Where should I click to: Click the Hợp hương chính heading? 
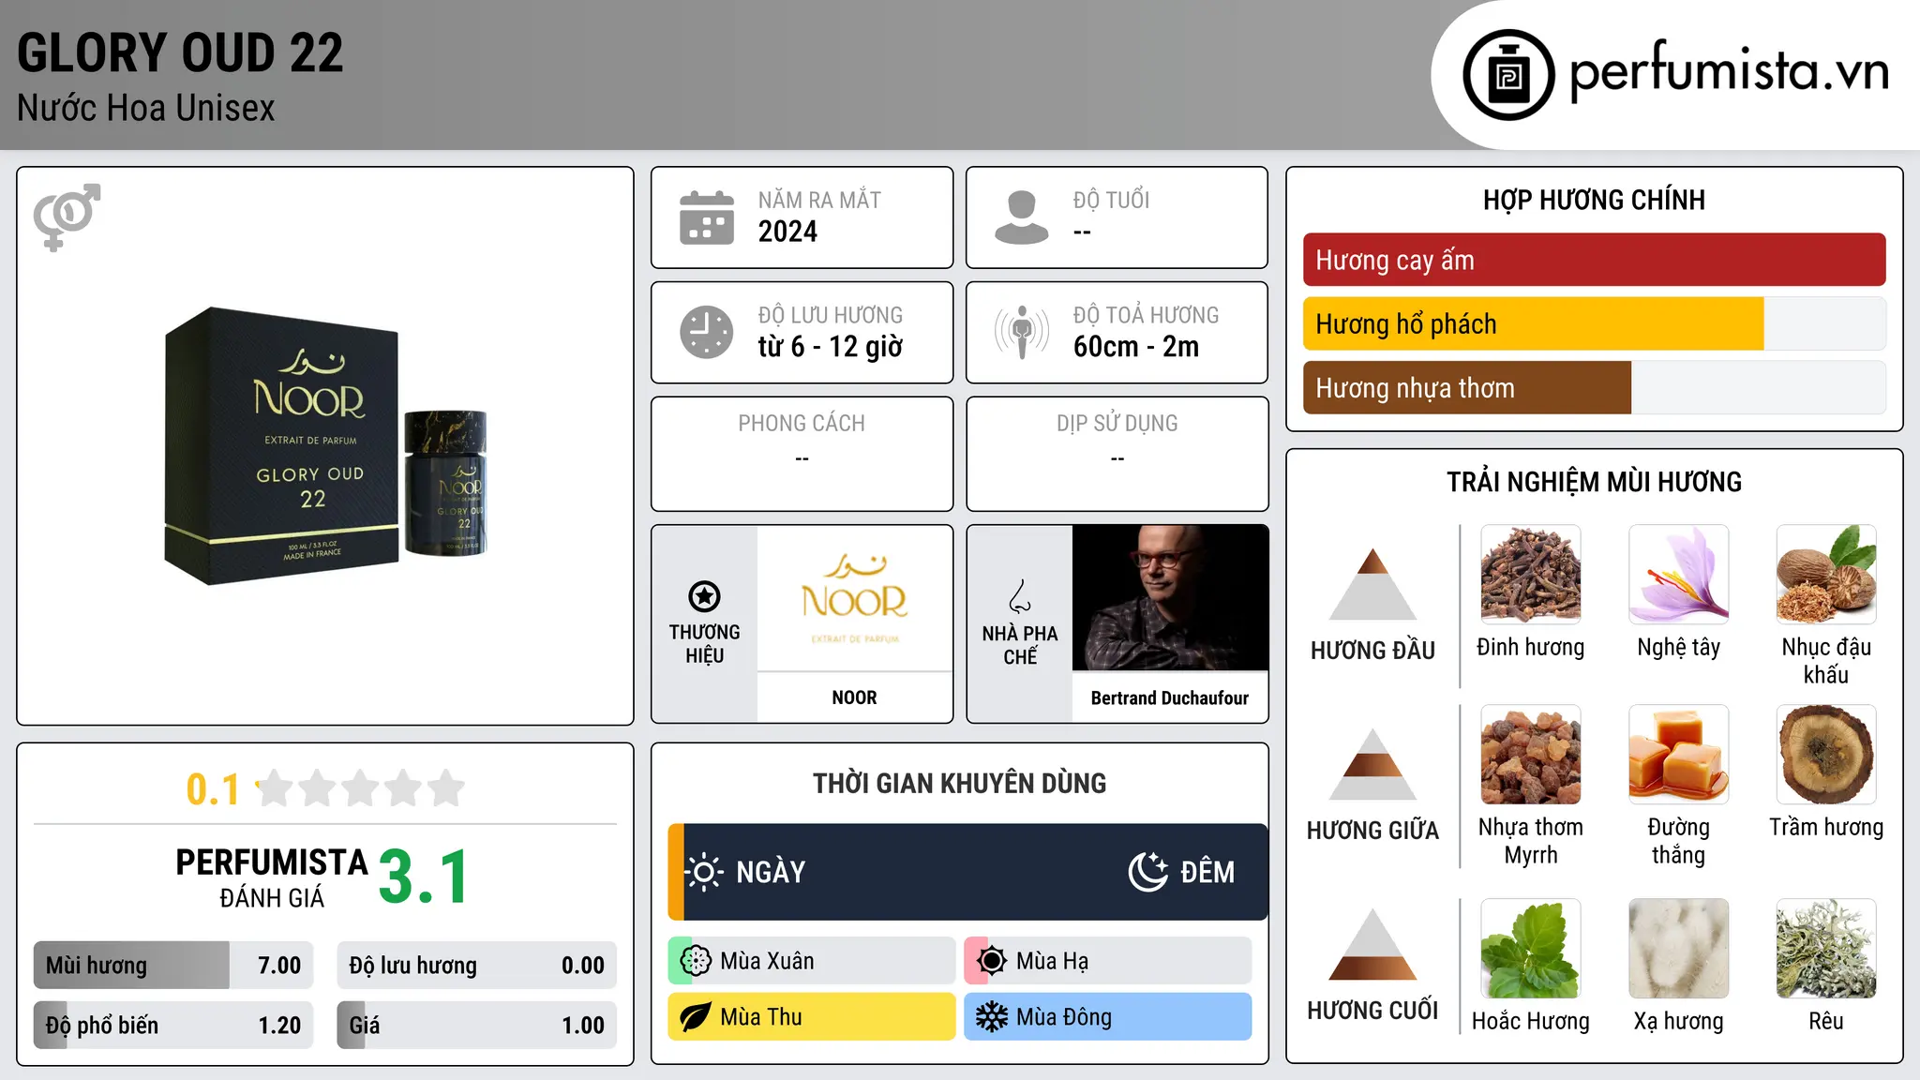[1595, 200]
